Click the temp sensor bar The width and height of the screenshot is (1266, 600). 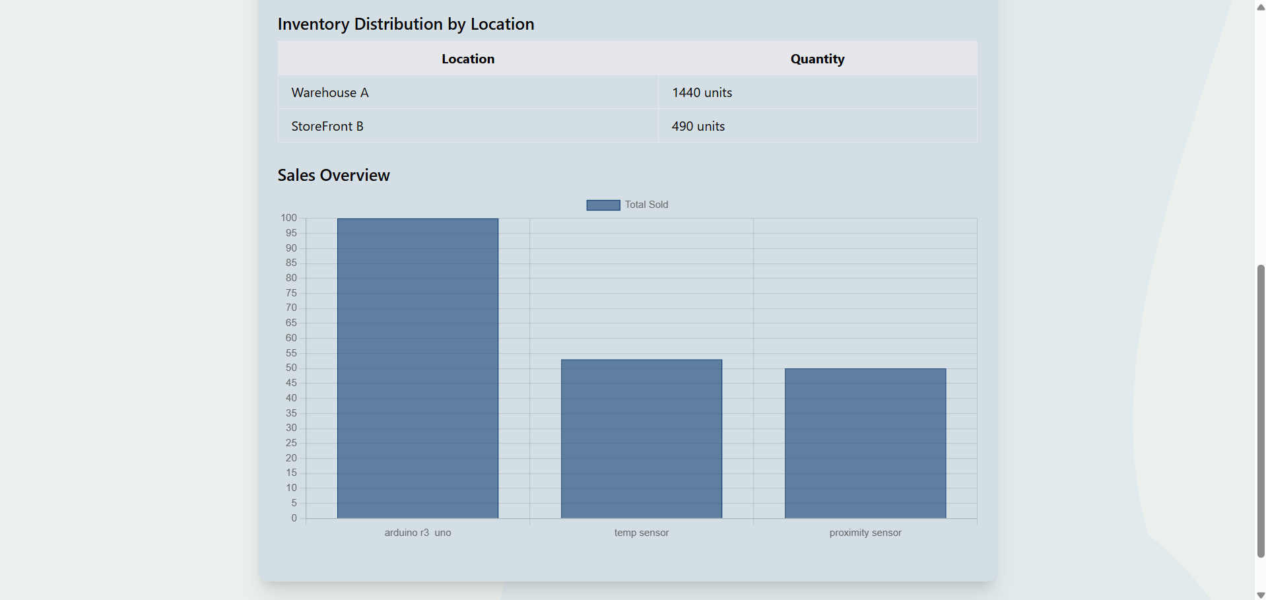(641, 438)
